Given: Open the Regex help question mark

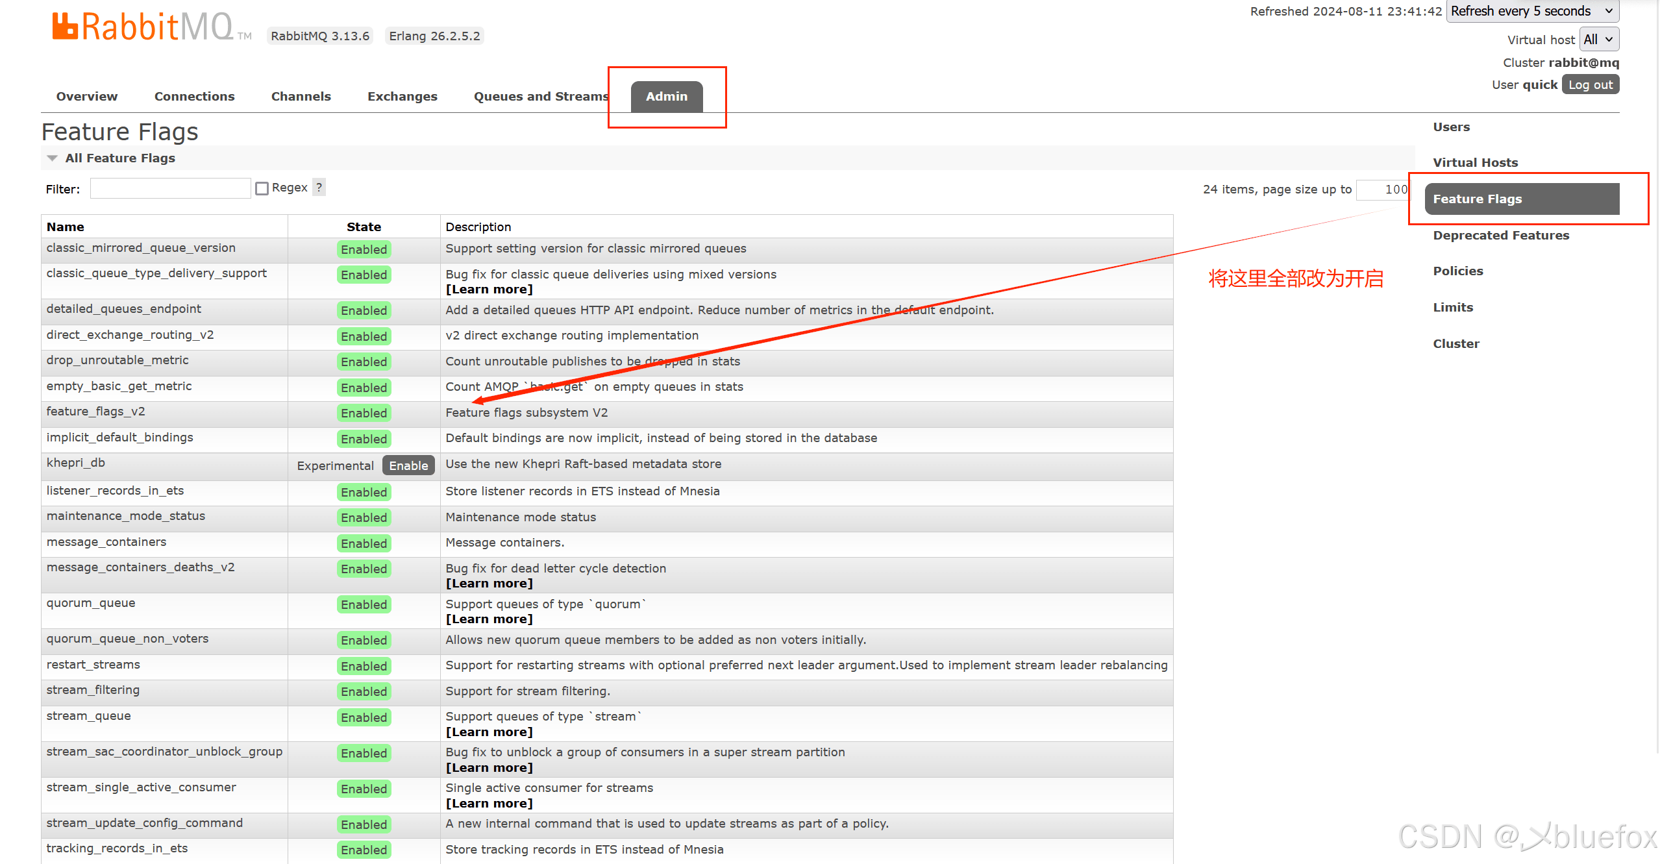Looking at the screenshot, I should pos(319,188).
